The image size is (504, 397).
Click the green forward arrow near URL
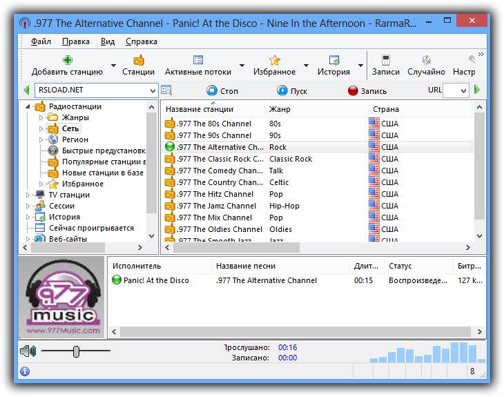pos(477,90)
